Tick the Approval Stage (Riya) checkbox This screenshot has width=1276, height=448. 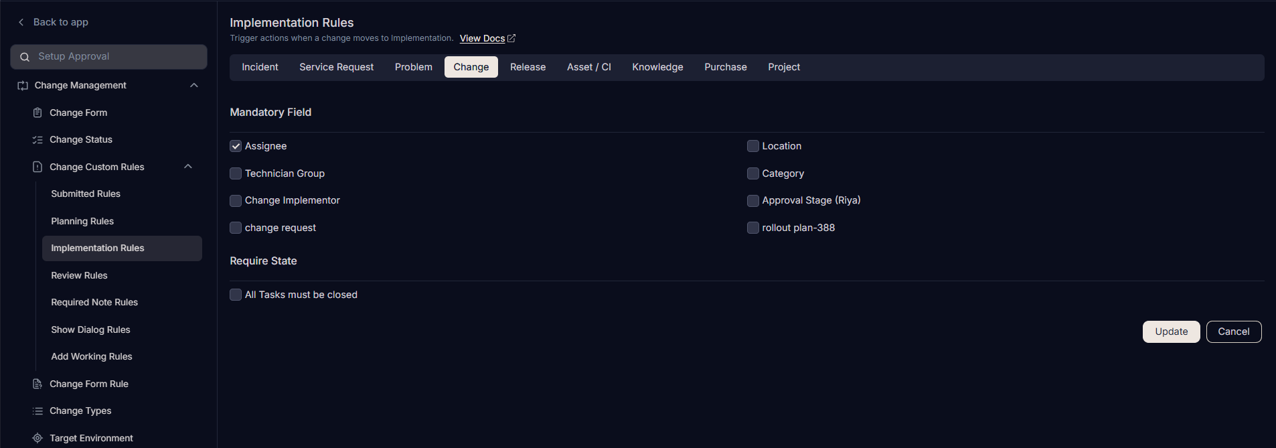click(x=753, y=201)
